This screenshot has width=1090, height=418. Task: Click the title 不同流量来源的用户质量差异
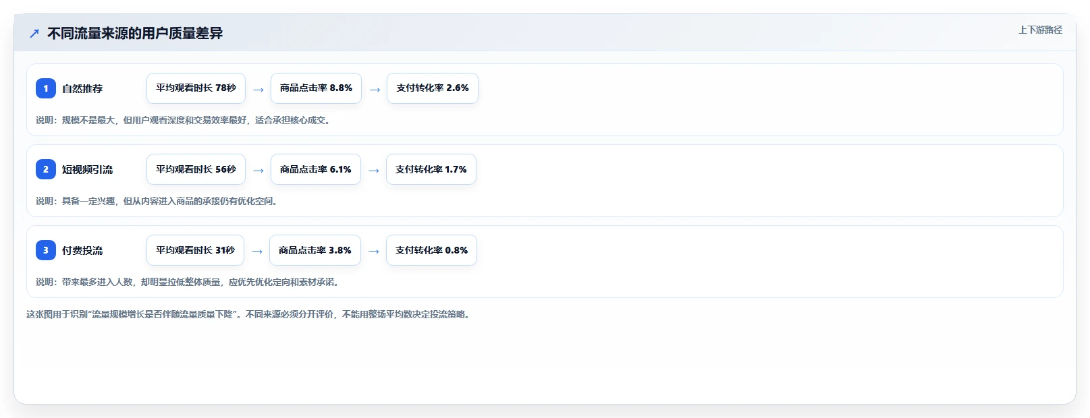(135, 33)
